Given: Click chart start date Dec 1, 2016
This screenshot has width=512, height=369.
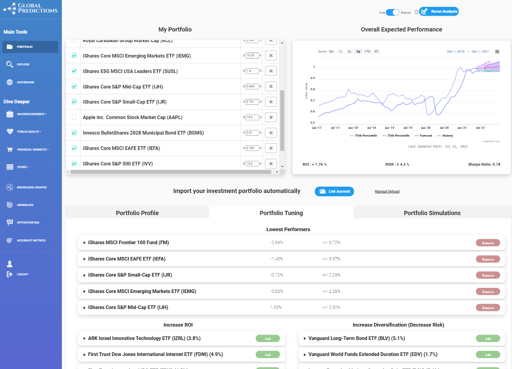Looking at the screenshot, I should tap(456, 51).
